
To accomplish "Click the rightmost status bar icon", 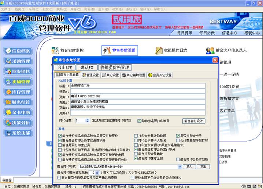I will [x=260, y=186].
